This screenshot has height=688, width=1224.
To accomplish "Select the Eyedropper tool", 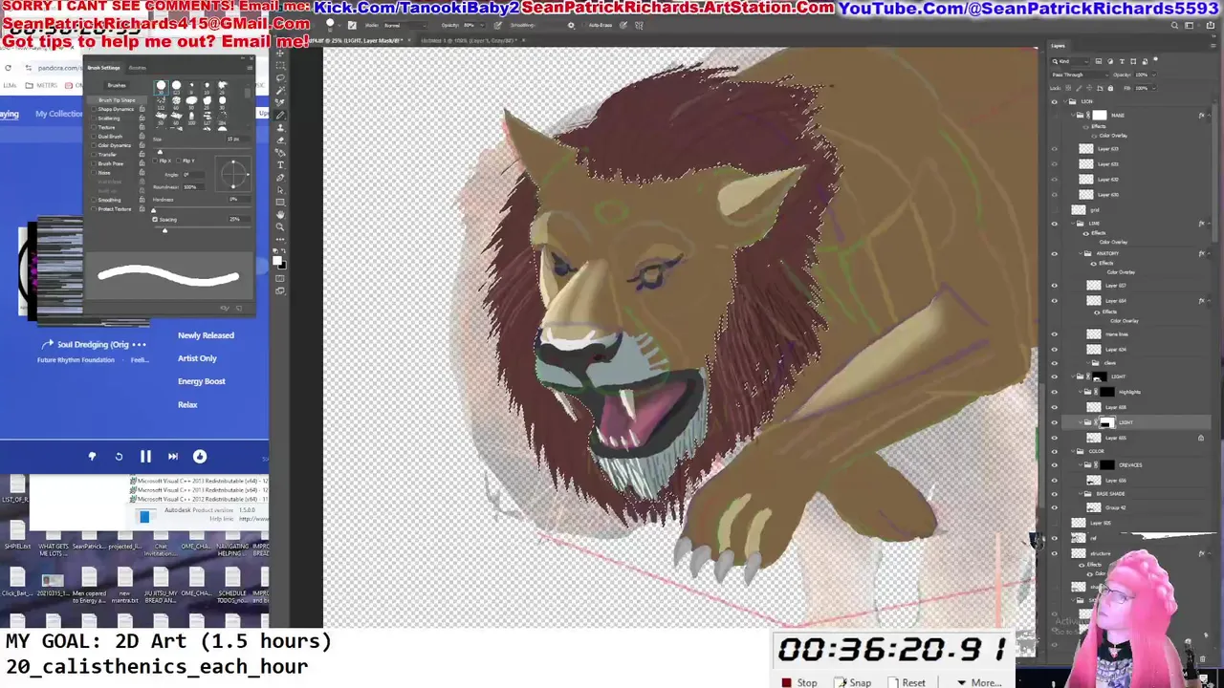I will 281,102.
